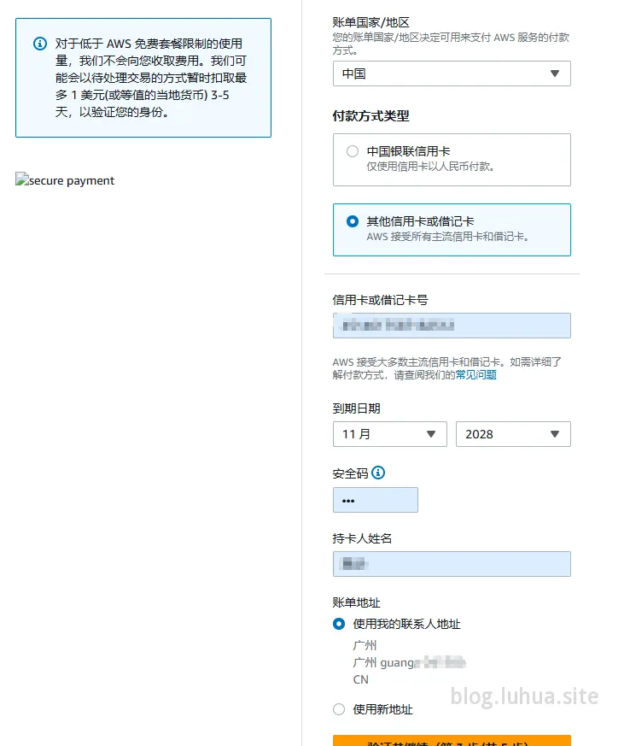The width and height of the screenshot is (630, 746).
Task: Select the 其他信用卡或借记卡 radio button
Action: 352,221
